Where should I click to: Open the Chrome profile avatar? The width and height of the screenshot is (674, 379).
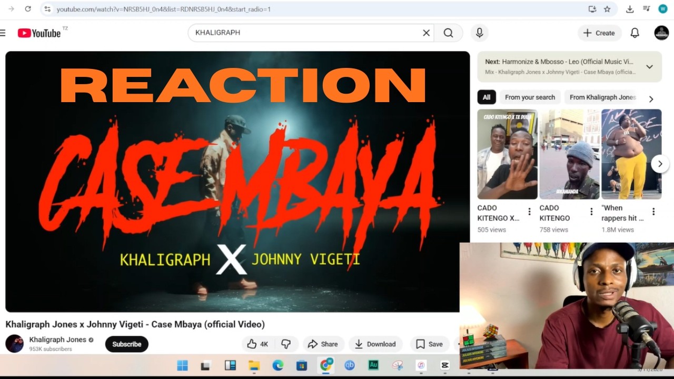pos(662,9)
